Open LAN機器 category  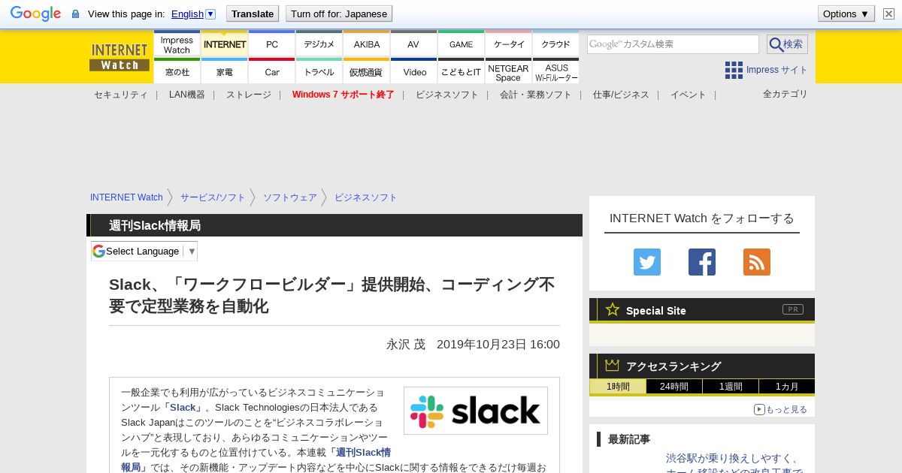pyautogui.click(x=186, y=95)
